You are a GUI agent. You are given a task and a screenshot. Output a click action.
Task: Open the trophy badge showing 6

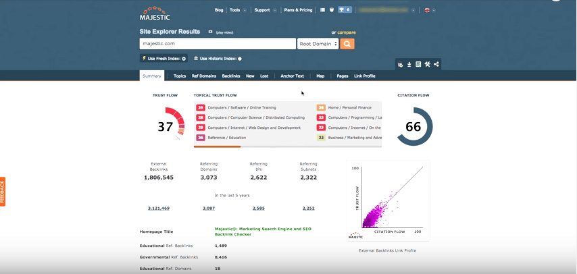coord(345,10)
